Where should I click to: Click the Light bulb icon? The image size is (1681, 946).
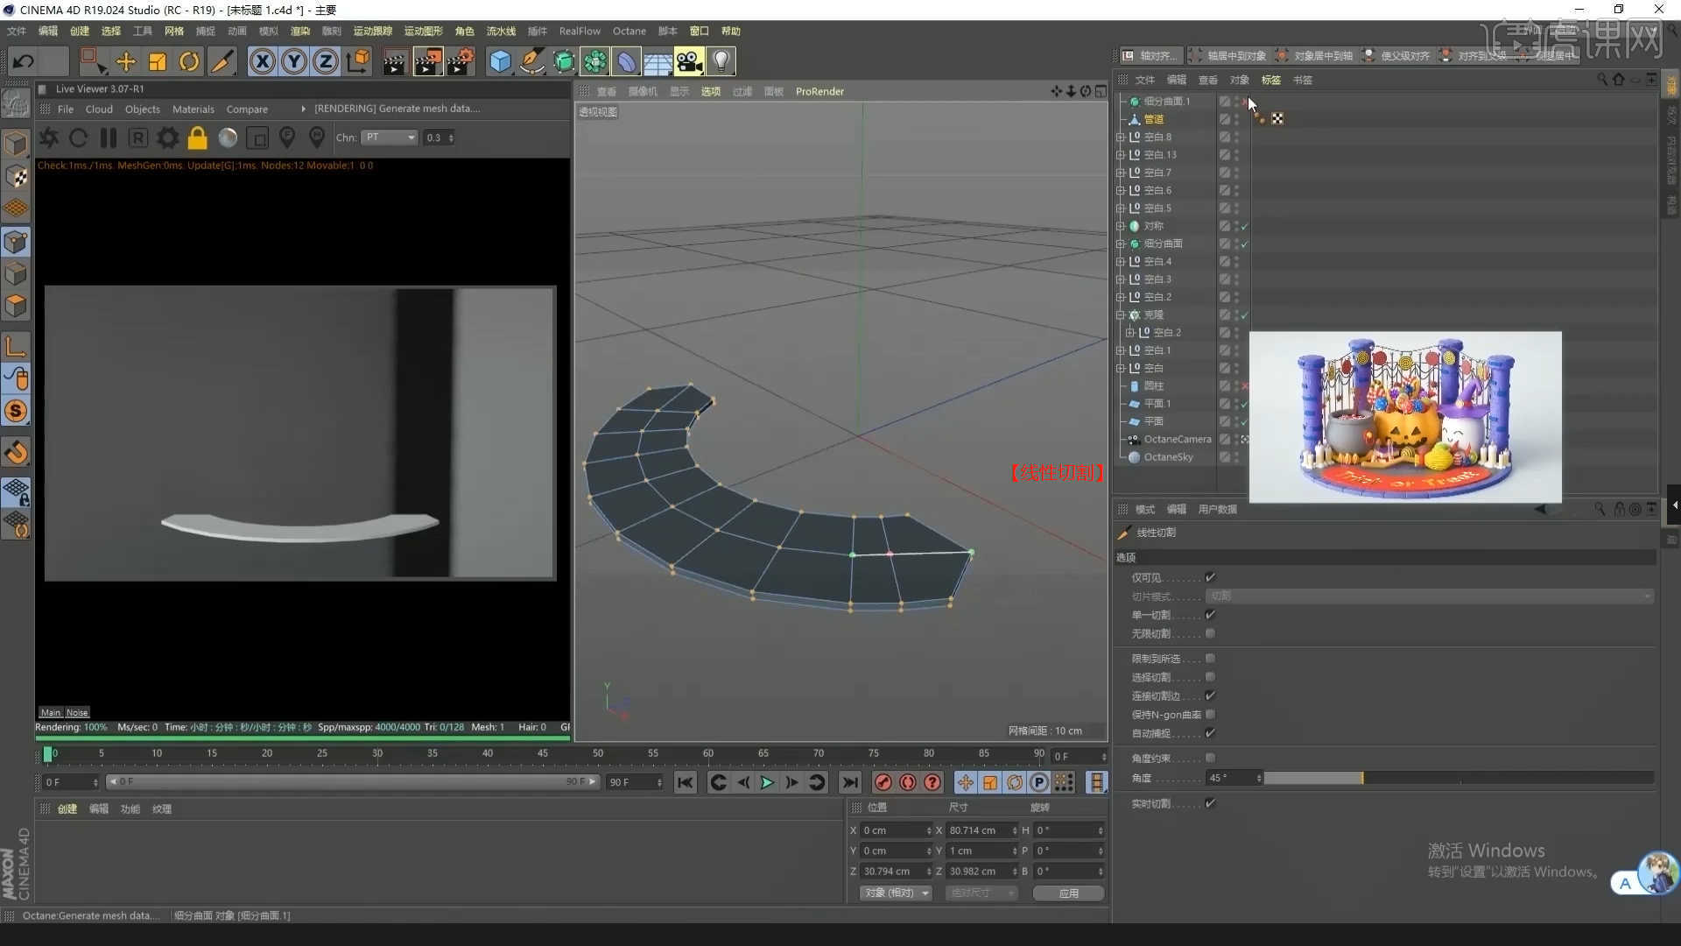point(721,61)
